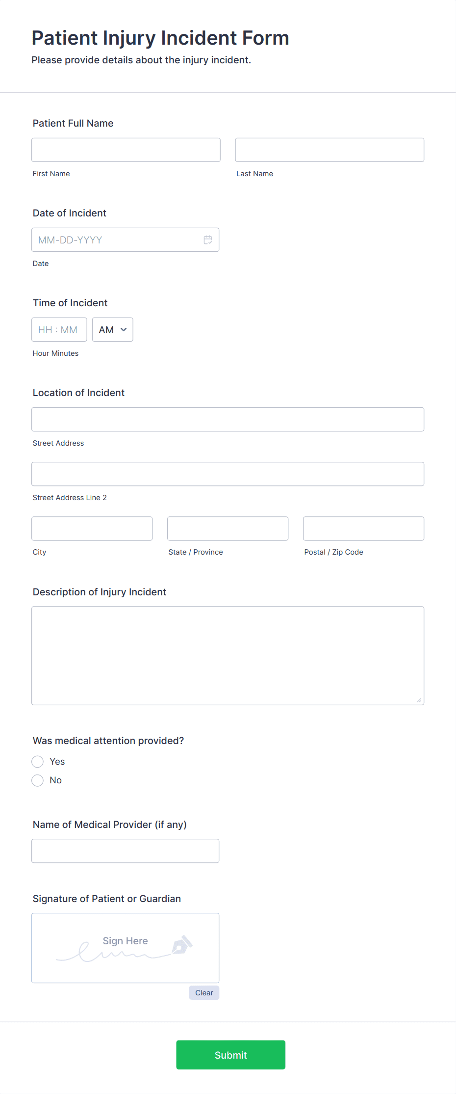Image resolution: width=456 pixels, height=1094 pixels.
Task: Clear the signature field
Action: (x=204, y=993)
